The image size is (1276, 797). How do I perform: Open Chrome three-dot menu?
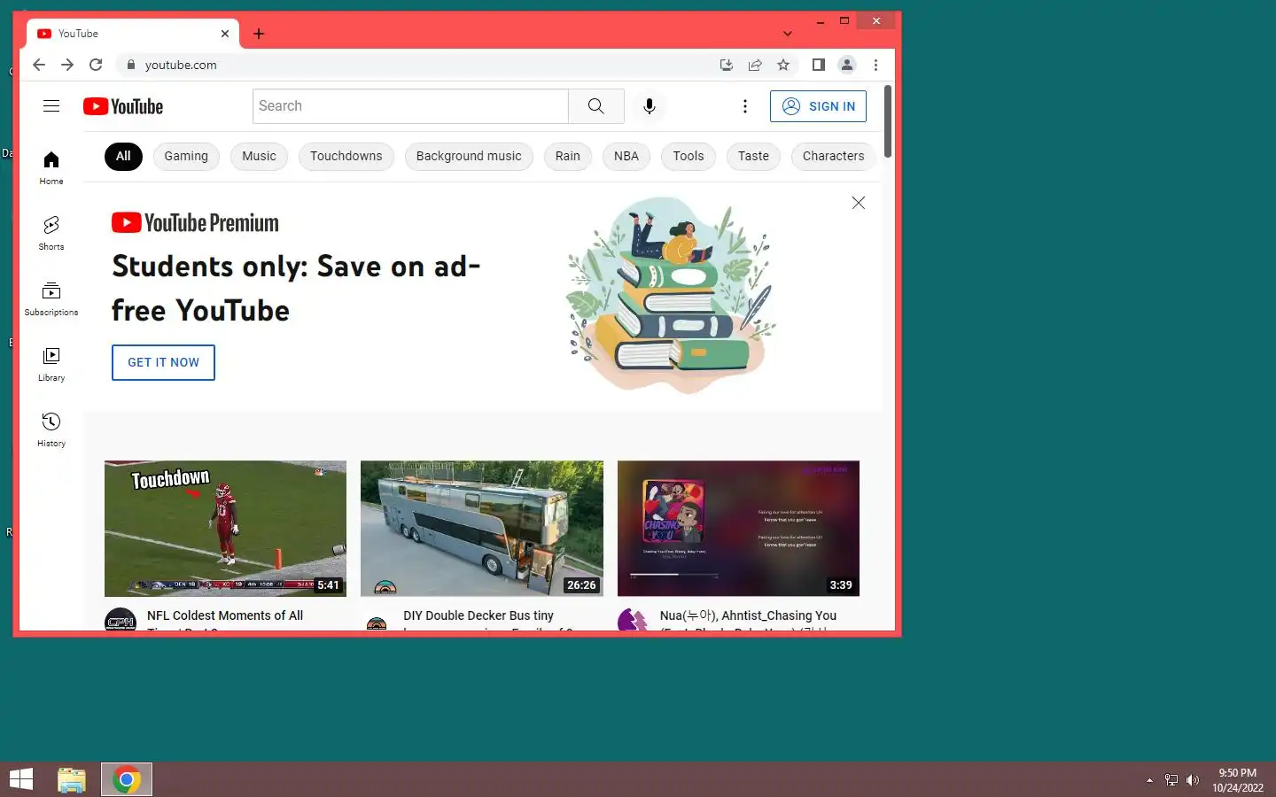(x=875, y=65)
